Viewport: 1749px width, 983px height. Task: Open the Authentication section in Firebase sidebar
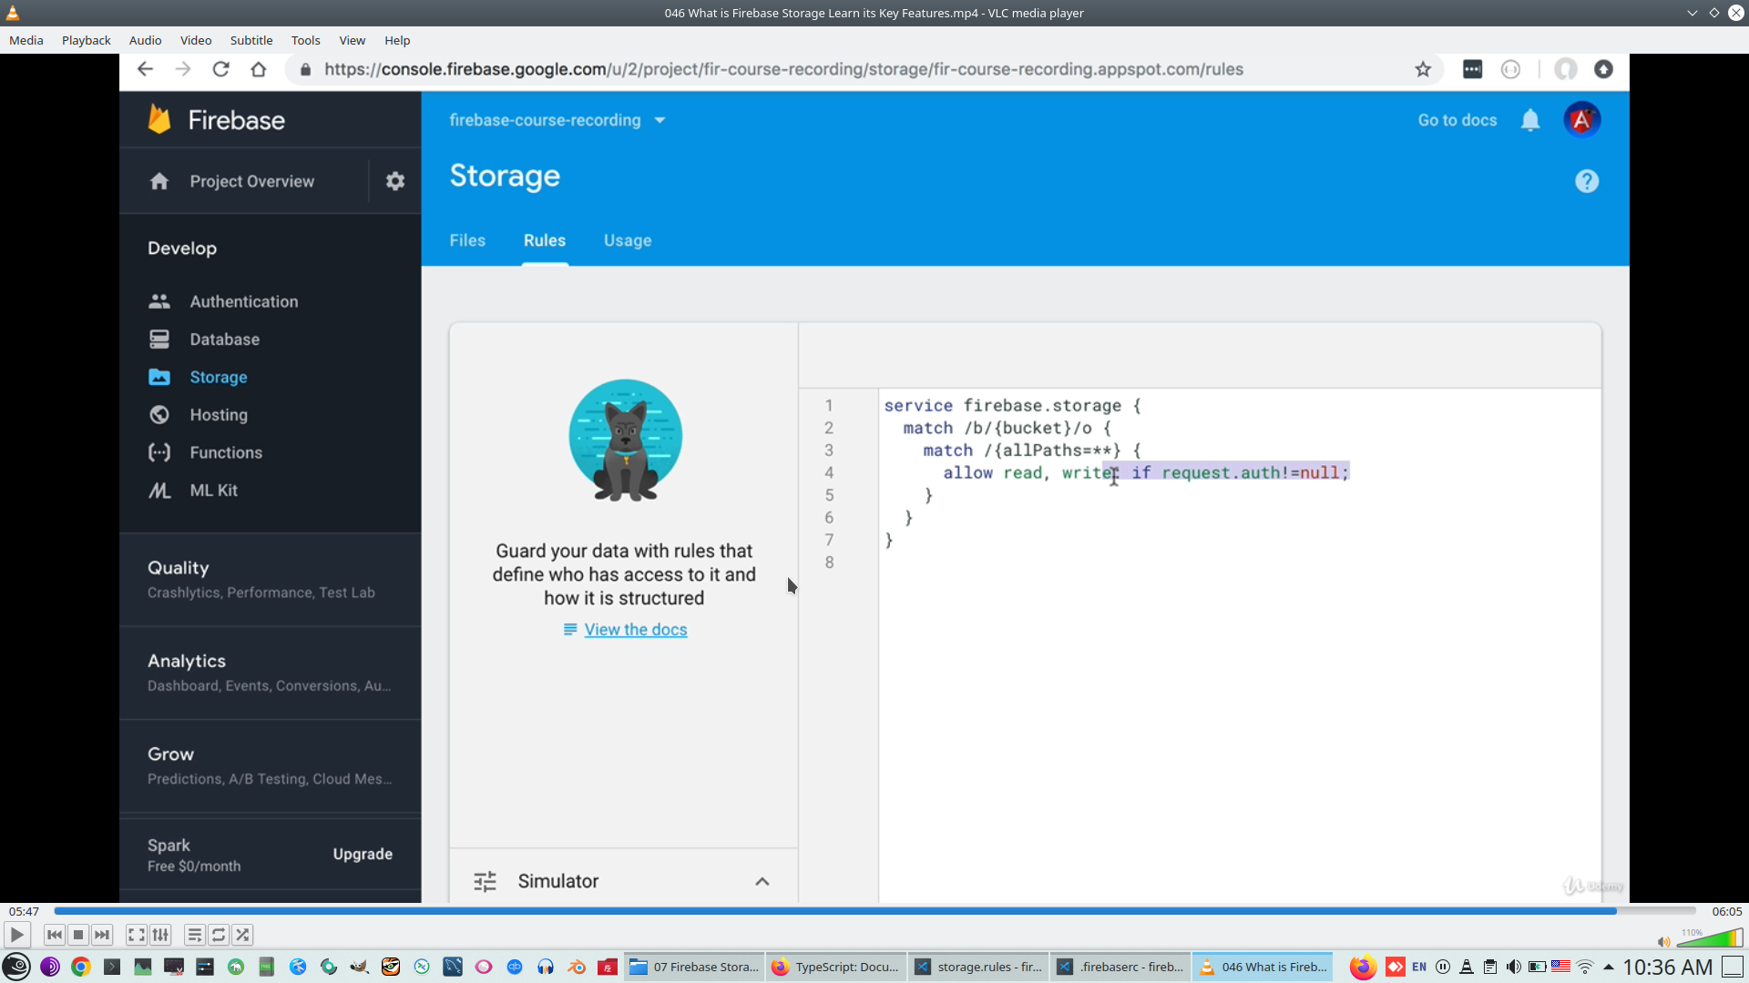[x=243, y=301]
